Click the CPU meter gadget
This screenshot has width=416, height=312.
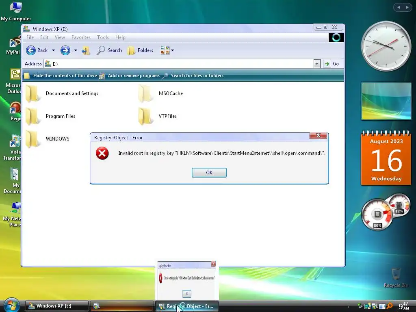click(386, 212)
